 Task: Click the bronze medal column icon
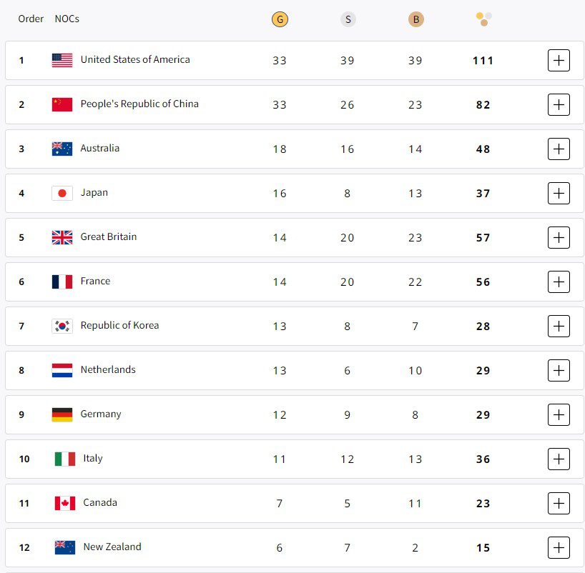point(416,19)
